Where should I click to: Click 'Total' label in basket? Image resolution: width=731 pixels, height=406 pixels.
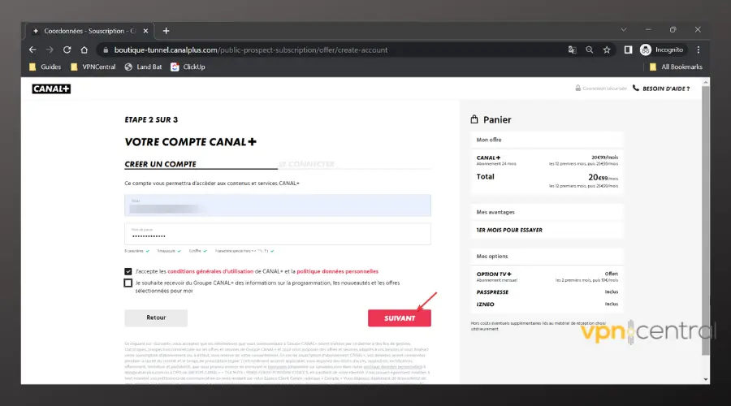tap(485, 177)
